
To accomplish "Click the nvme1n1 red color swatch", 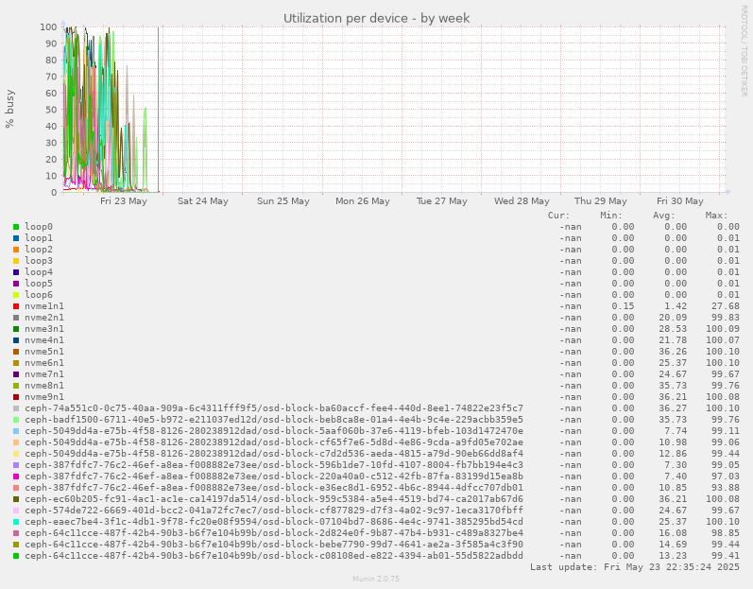I will (16, 306).
